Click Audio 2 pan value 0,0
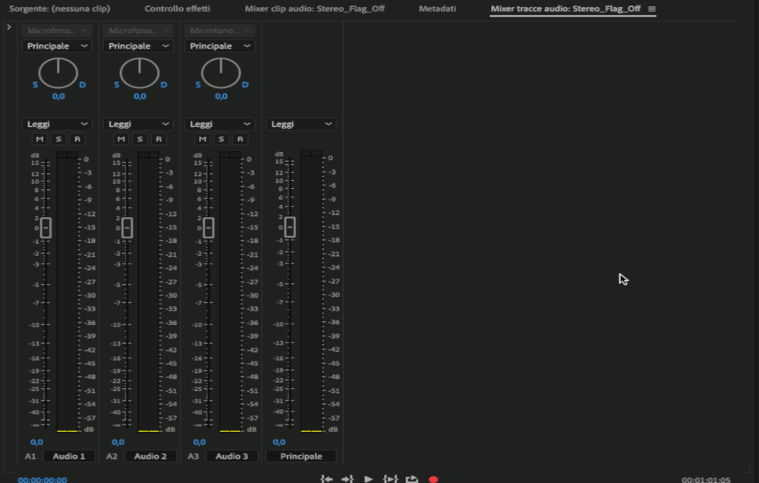Screen dimensions: 759x483 point(140,96)
